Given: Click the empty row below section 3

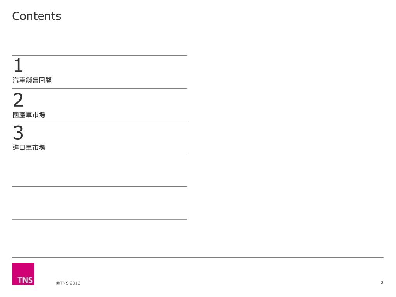Looking at the screenshot, I should [x=99, y=170].
